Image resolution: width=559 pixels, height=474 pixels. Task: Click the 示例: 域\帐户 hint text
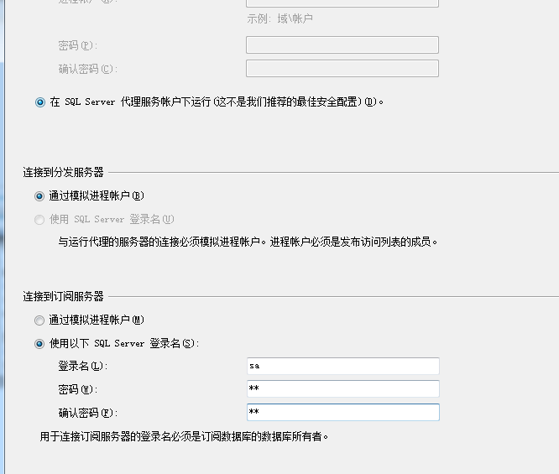279,18
